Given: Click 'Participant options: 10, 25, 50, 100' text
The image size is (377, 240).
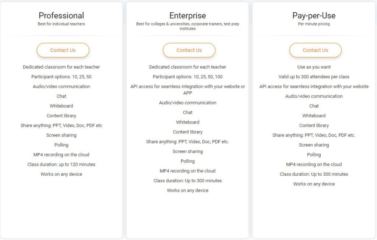Looking at the screenshot, I should pos(187,77).
